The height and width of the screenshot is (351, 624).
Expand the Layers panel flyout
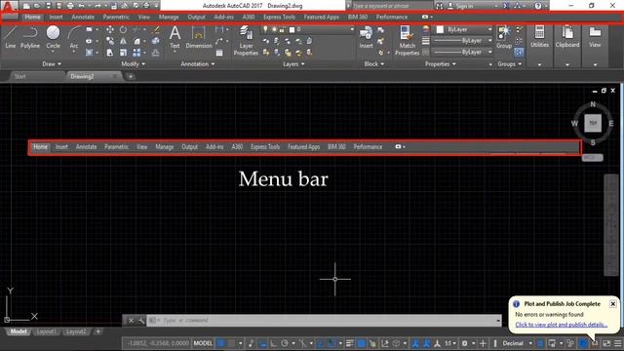point(293,64)
